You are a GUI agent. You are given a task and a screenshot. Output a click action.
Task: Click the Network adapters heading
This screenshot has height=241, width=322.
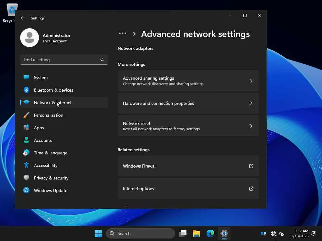135,48
